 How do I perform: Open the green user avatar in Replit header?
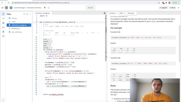11,8
